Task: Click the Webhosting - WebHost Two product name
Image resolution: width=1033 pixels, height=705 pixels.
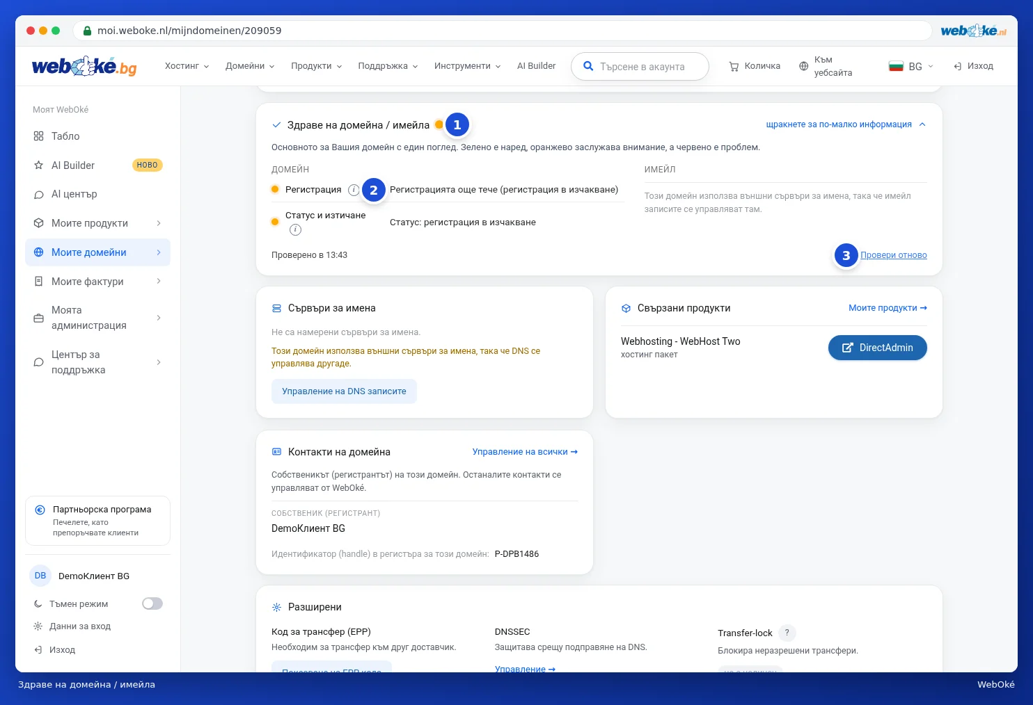Action: pos(681,341)
